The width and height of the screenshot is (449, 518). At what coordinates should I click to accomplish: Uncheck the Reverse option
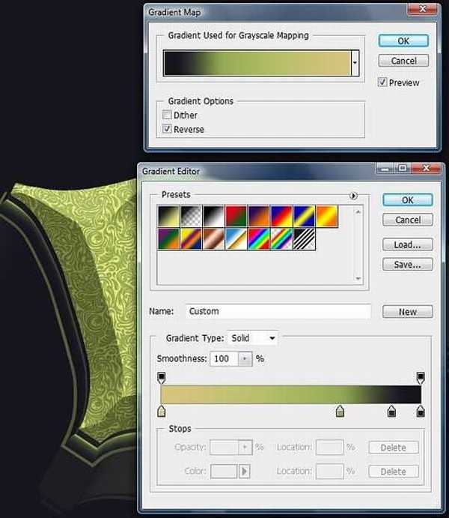[167, 129]
